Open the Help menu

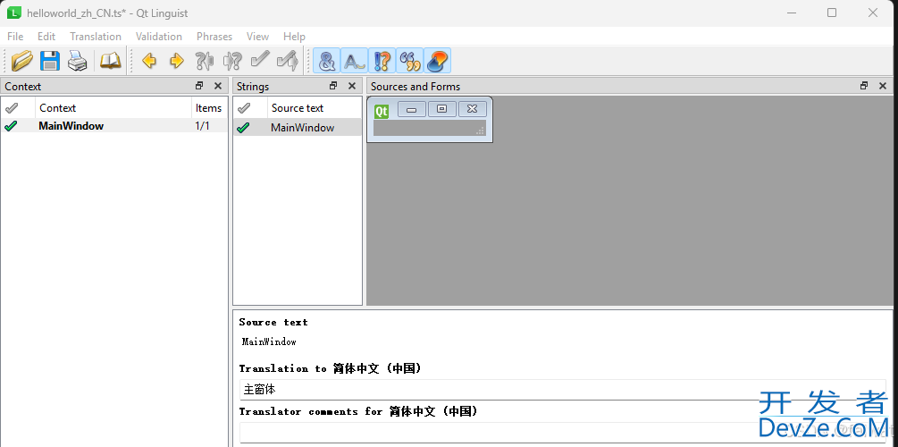[294, 36]
